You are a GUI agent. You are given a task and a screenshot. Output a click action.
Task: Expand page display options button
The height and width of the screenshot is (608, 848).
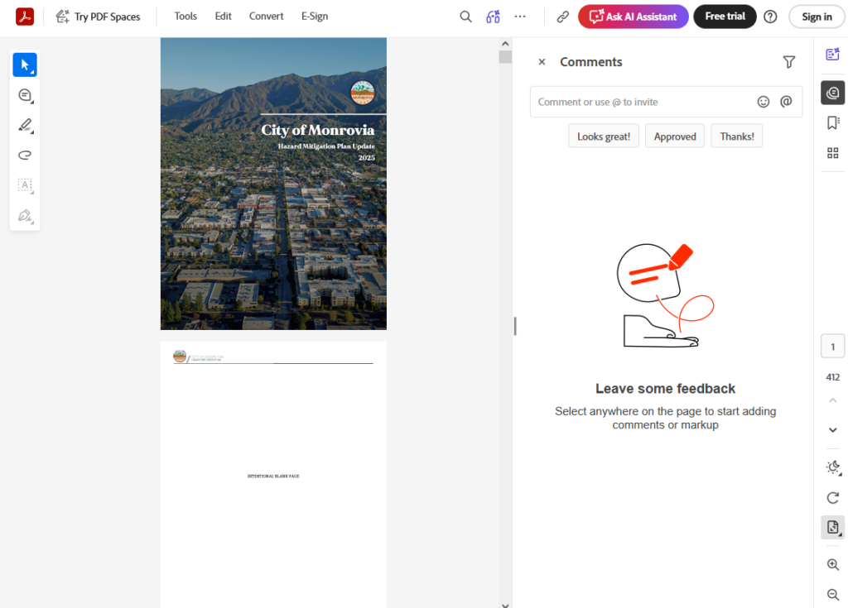click(833, 528)
